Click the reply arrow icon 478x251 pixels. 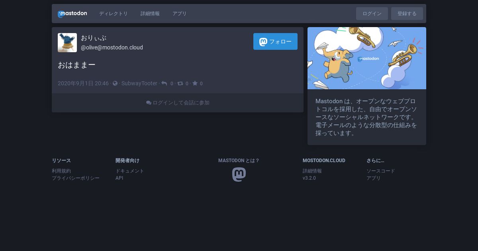coord(164,83)
